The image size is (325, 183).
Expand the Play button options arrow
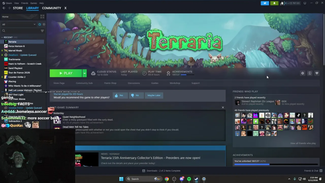coord(84,73)
